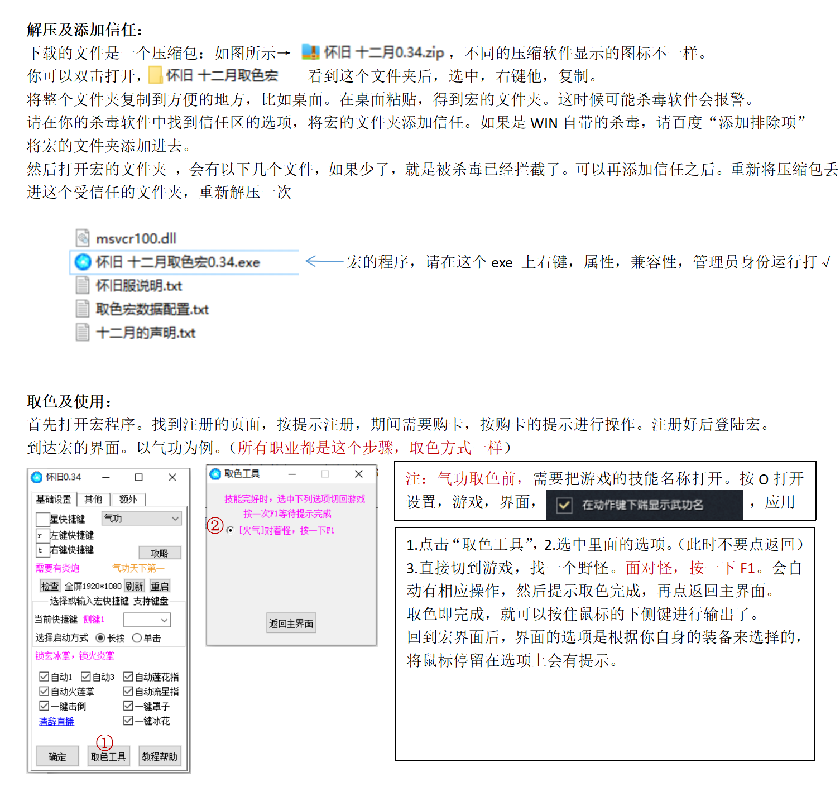Select the 长按 radio option

(100, 638)
